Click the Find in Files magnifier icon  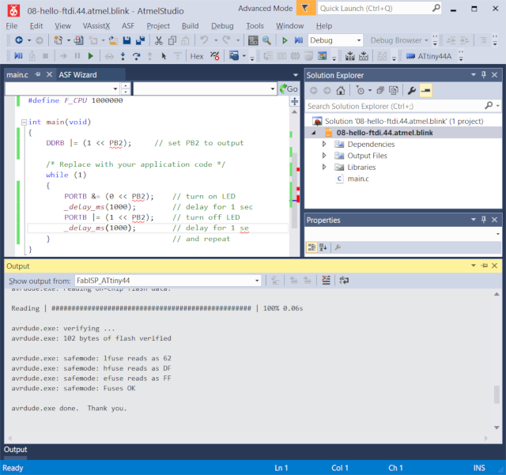[266, 40]
